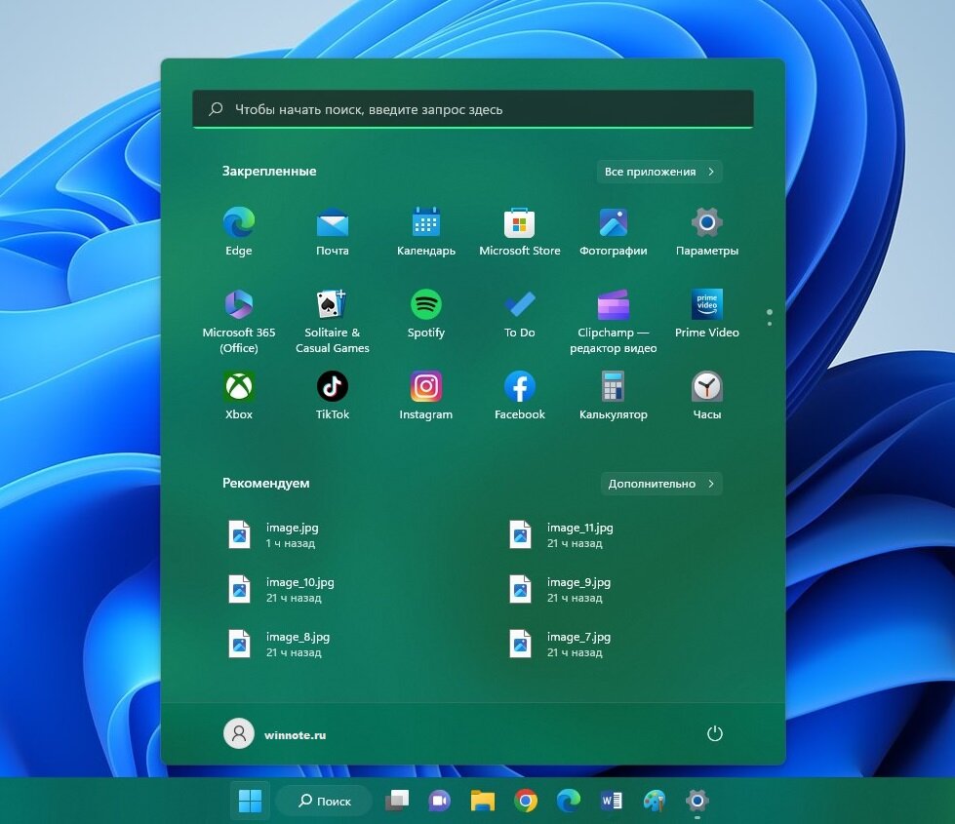Expand recommendations with Дополнительно
955x824 pixels.
(661, 484)
